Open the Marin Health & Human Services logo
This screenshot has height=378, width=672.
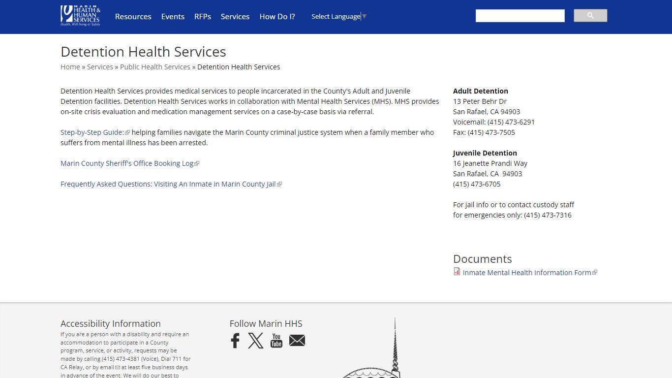coord(81,16)
